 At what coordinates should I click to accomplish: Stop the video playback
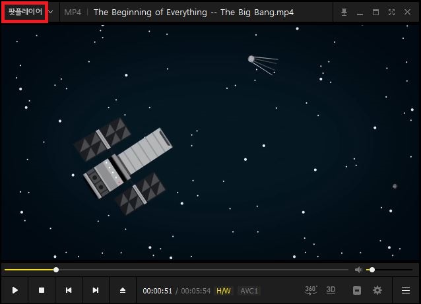[x=42, y=290]
